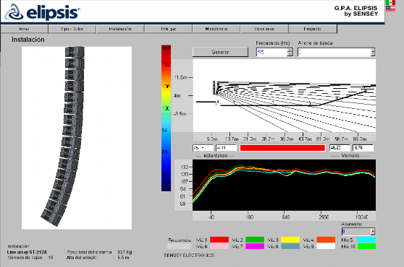Select the Dibujar tab

tap(169, 29)
